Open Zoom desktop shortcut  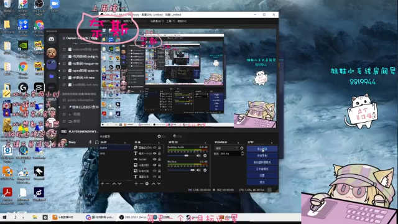click(x=54, y=6)
